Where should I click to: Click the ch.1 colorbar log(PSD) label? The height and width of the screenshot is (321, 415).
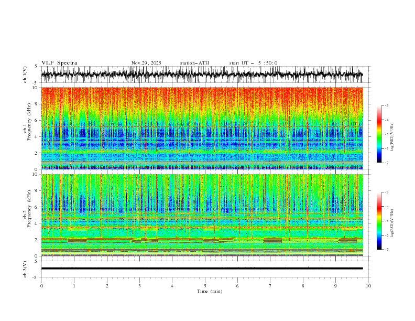pyautogui.click(x=392, y=137)
